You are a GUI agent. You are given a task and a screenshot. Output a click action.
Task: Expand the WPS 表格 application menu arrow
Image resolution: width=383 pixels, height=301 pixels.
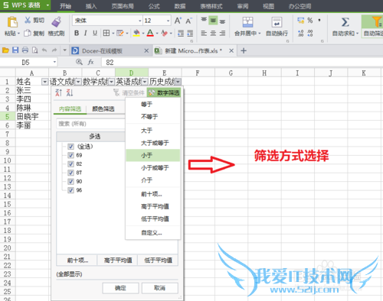click(47, 5)
